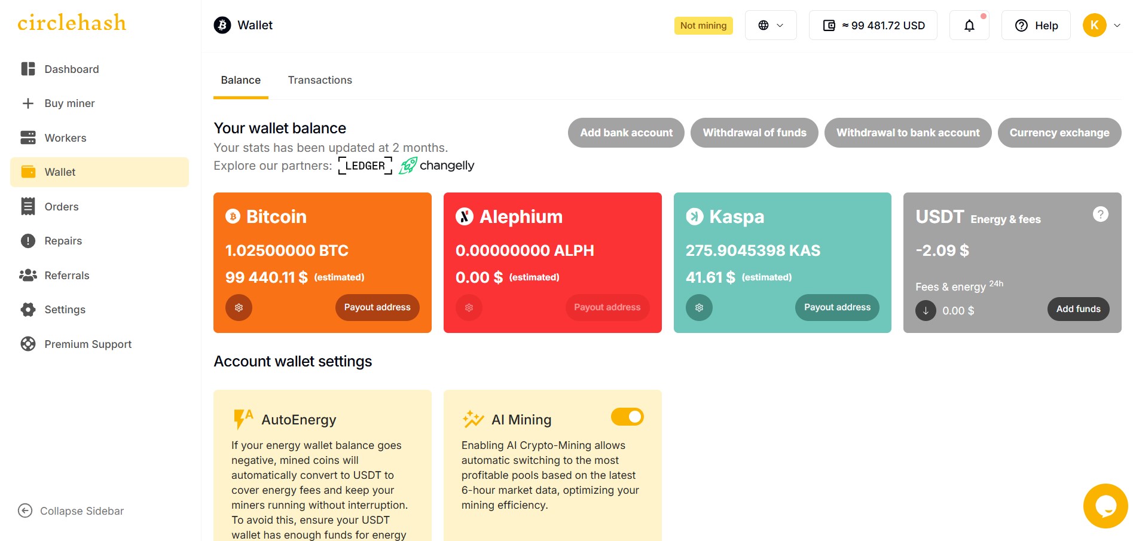Click the Not mining status badge
The image size is (1133, 541).
703,26
